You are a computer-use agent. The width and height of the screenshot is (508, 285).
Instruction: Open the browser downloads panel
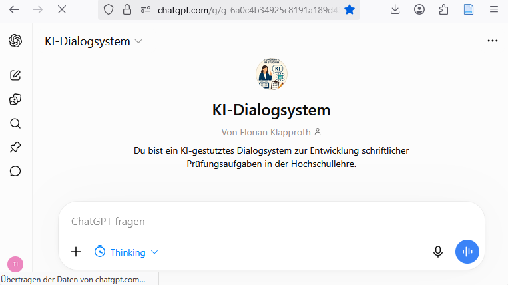pos(395,10)
